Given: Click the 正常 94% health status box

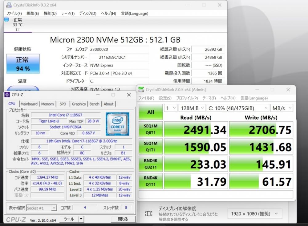Looking at the screenshot, I should (x=23, y=64).
